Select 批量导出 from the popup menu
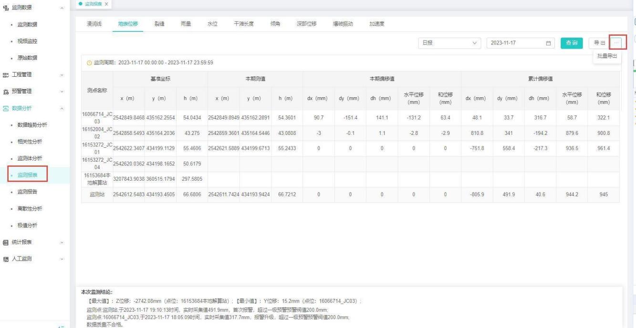Screen dimensions: 636x328 pos(607,56)
